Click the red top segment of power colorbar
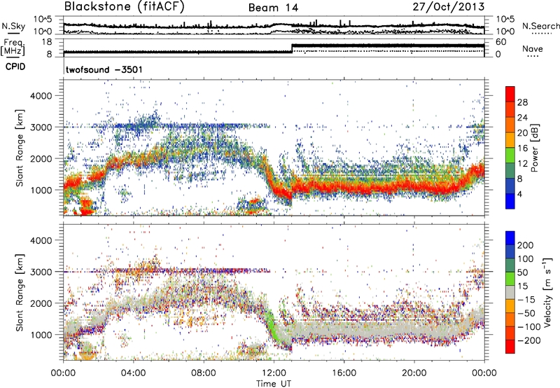Image resolution: width=560 pixels, height=388 pixels. click(510, 94)
